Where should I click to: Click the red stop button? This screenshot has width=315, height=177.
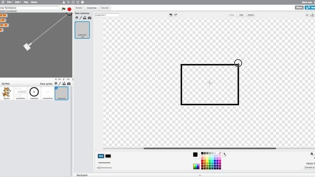[x=69, y=9]
